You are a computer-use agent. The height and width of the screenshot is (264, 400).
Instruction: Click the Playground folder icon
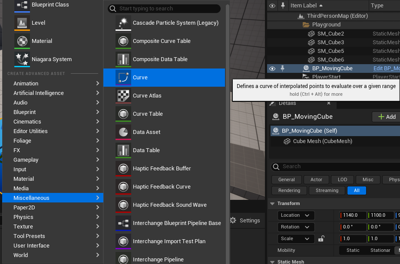(x=306, y=25)
